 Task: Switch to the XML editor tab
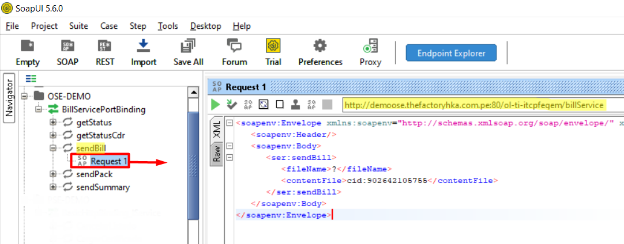pos(216,129)
